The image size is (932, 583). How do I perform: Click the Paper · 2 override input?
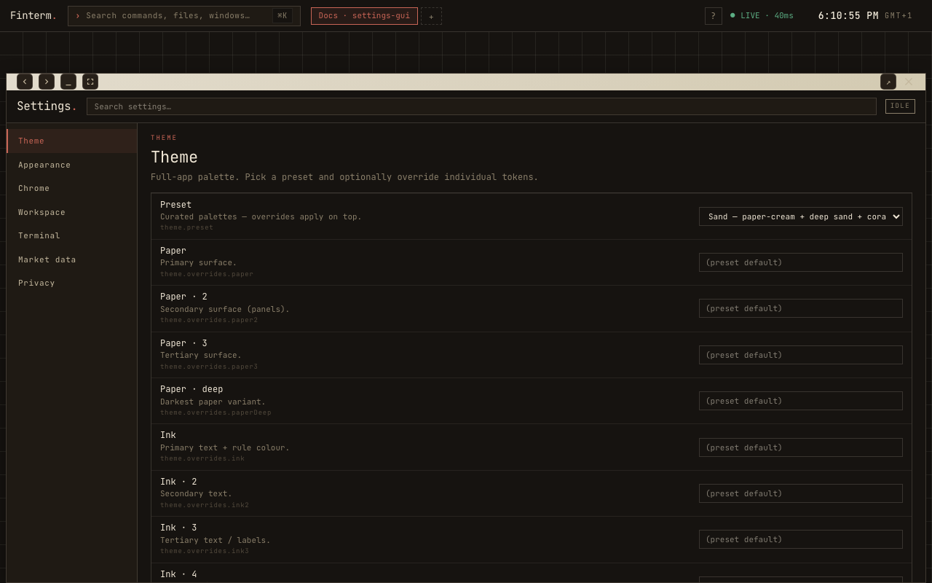point(801,308)
